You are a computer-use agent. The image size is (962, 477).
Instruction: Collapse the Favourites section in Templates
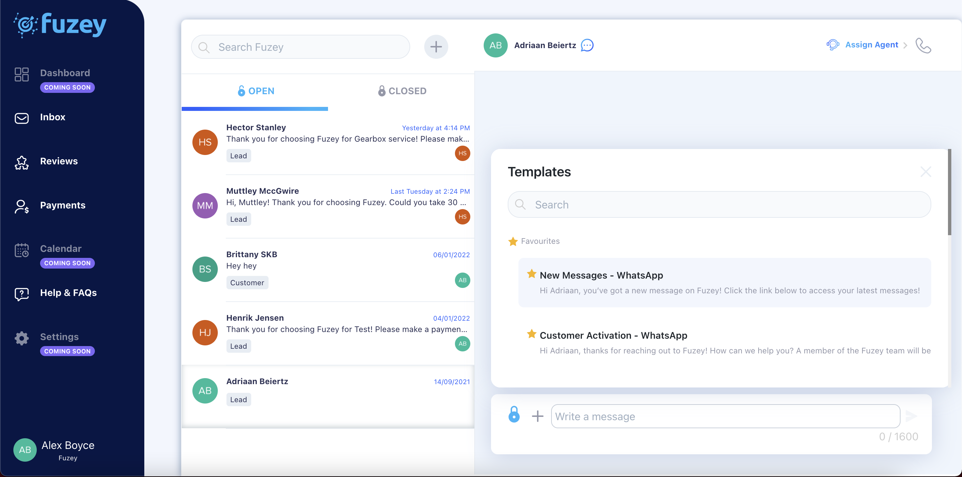point(513,241)
